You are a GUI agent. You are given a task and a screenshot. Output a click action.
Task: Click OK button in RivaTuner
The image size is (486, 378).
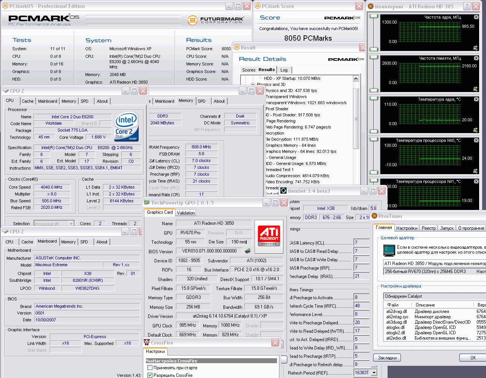pos(473,357)
